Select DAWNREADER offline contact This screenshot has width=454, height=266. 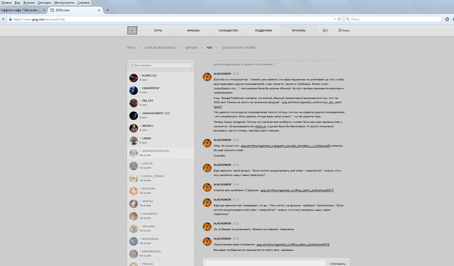click(x=161, y=254)
